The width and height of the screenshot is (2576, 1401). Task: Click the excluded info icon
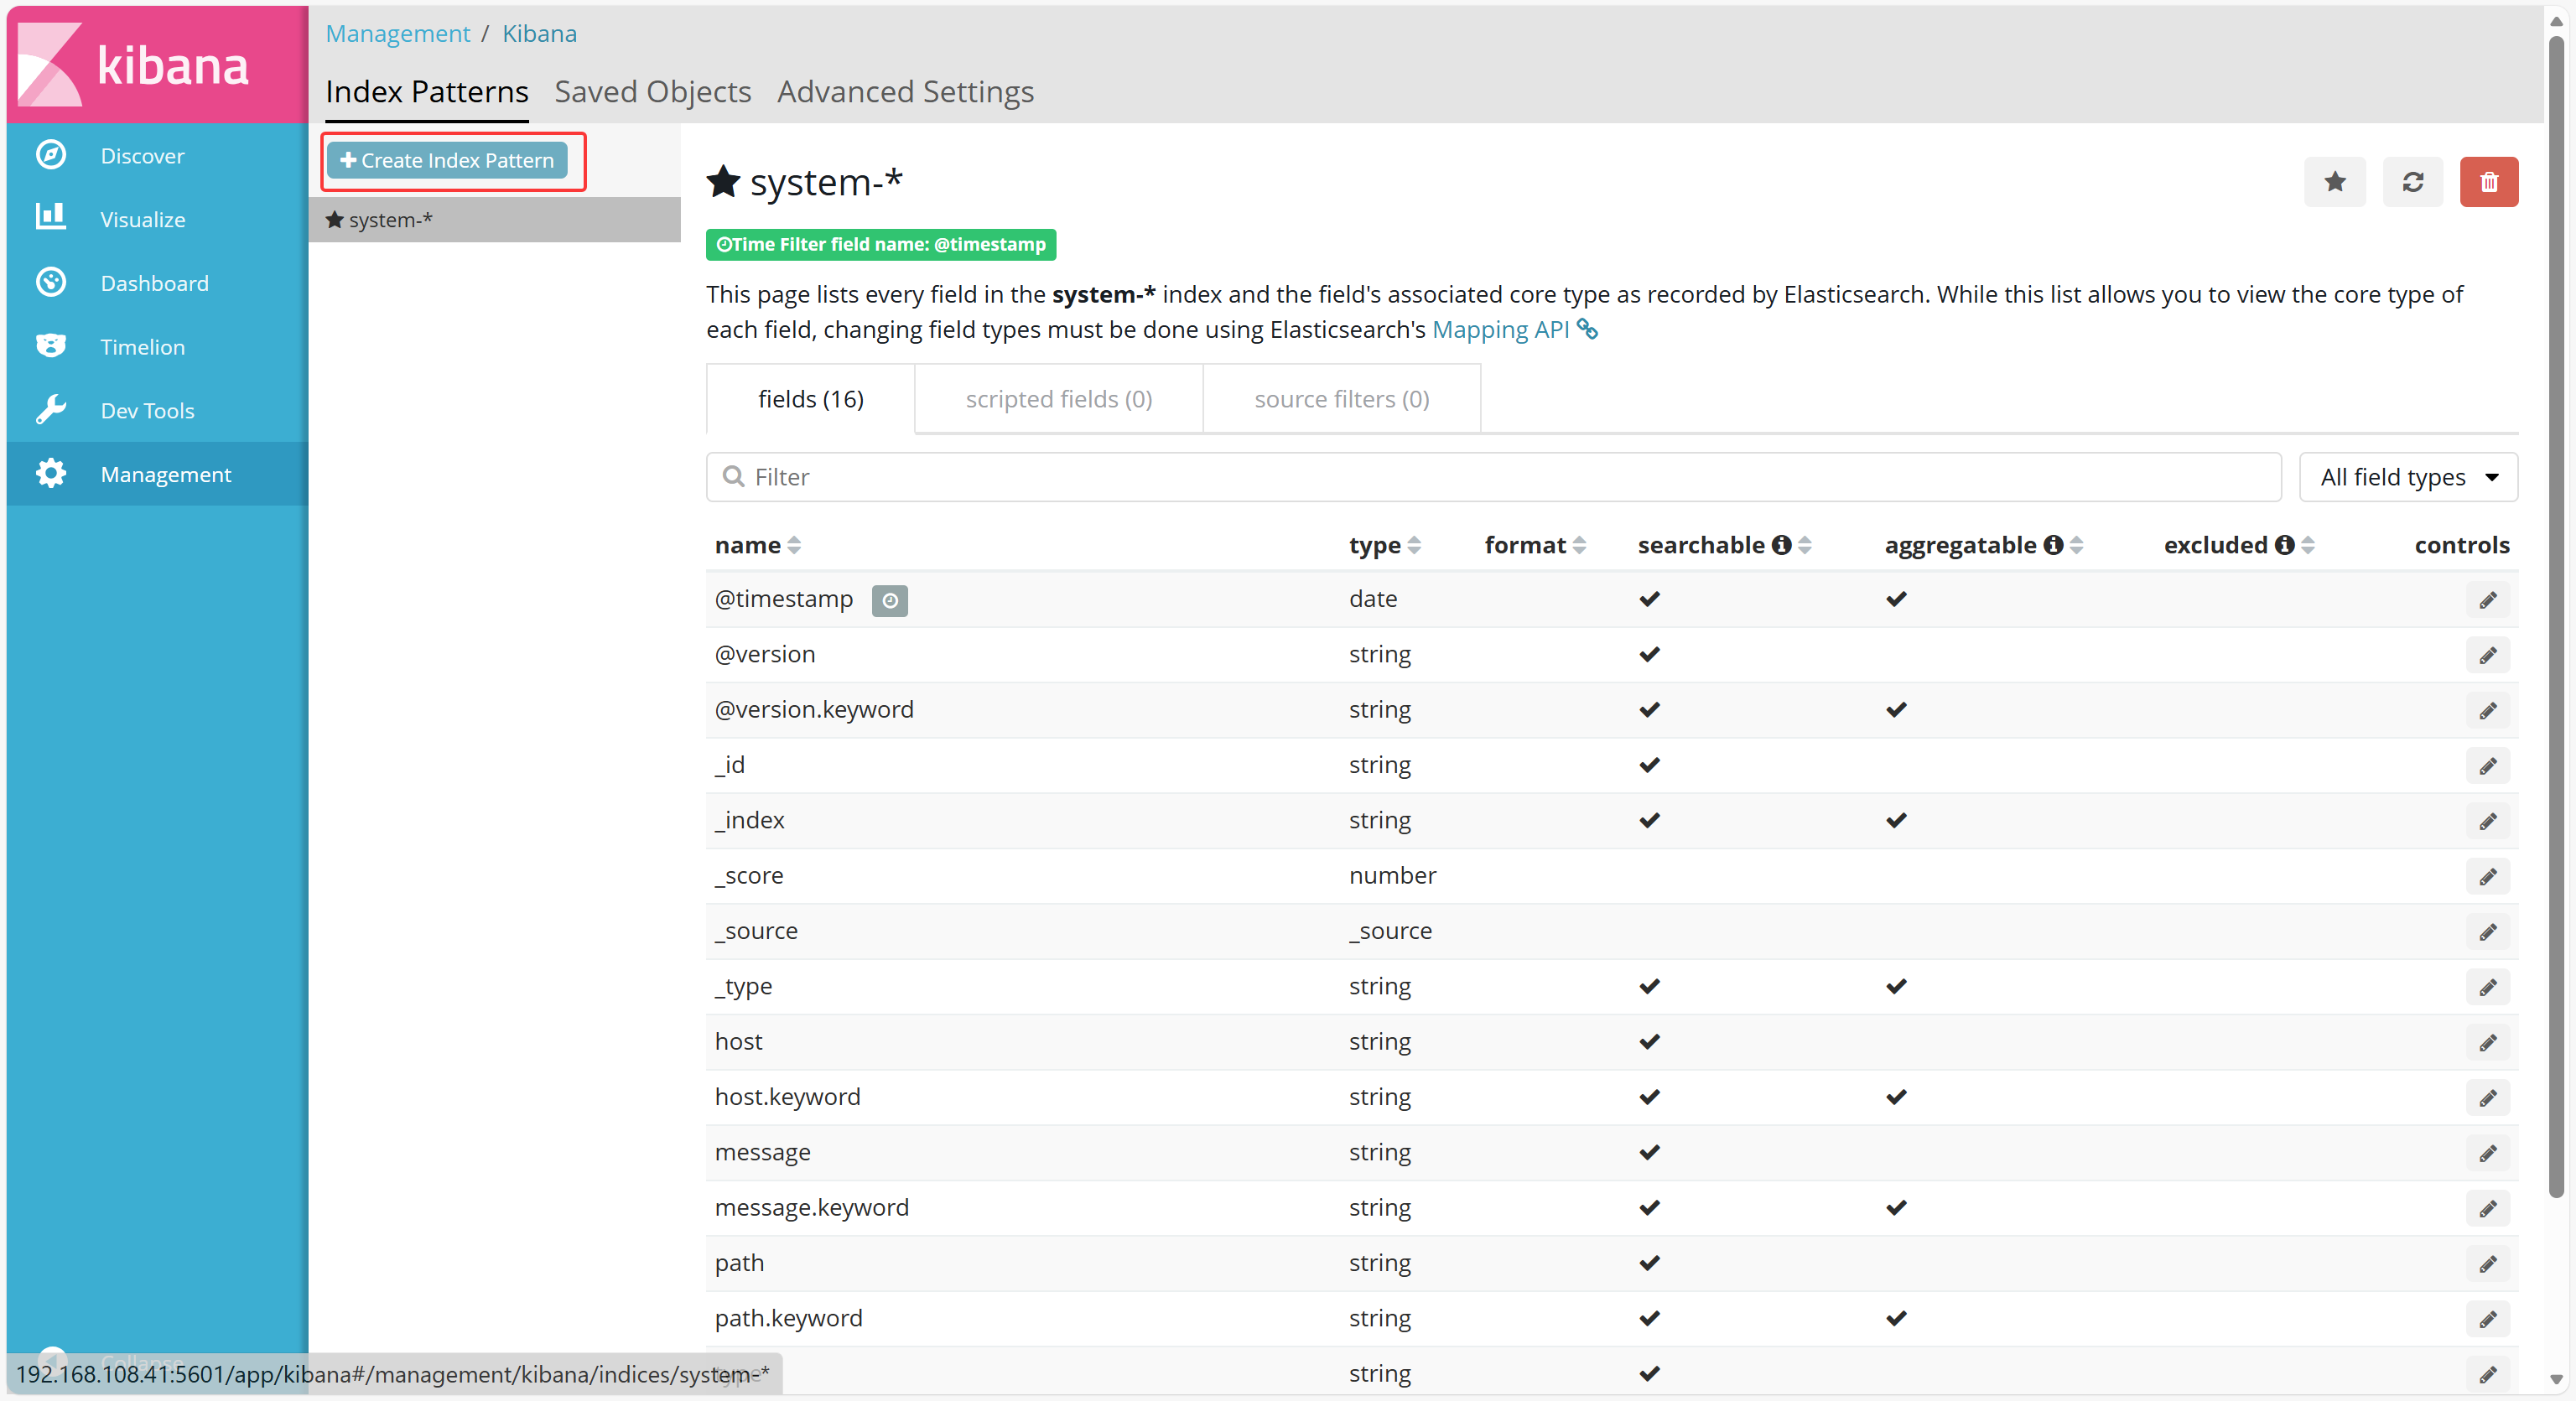click(x=2284, y=545)
